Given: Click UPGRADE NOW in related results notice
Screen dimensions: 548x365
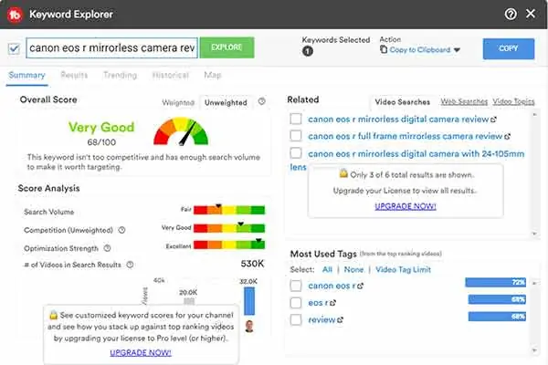Looking at the screenshot, I should (406, 206).
